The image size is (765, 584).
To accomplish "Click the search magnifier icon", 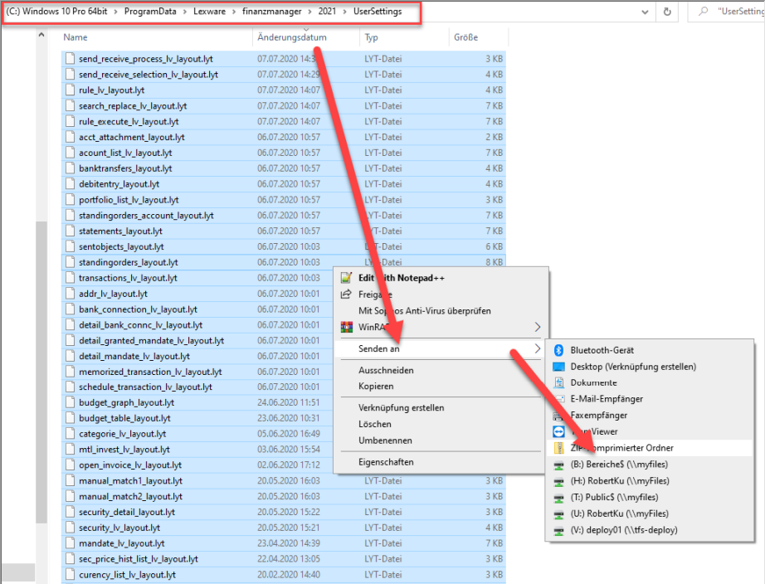I will (703, 12).
